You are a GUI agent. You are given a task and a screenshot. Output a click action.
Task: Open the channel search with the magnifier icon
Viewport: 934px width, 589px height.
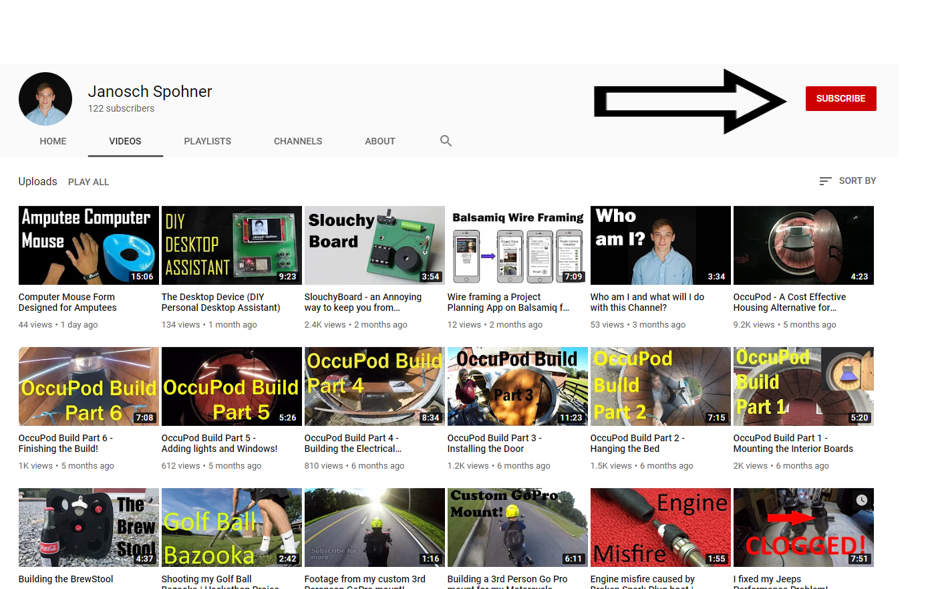[x=446, y=141]
